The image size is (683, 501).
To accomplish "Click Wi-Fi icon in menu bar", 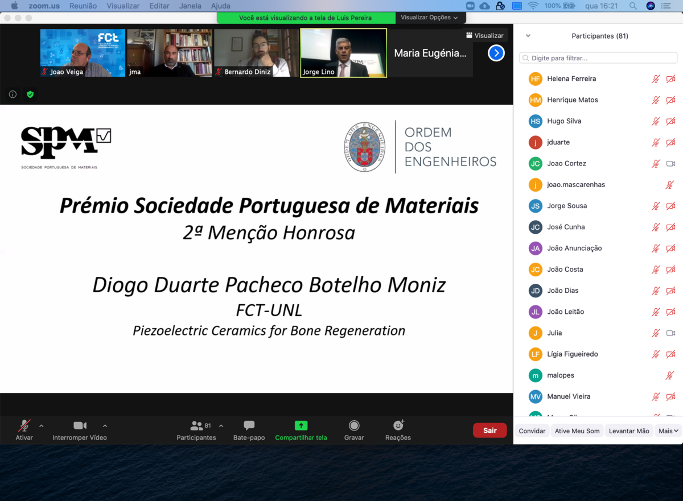I will coord(533,6).
